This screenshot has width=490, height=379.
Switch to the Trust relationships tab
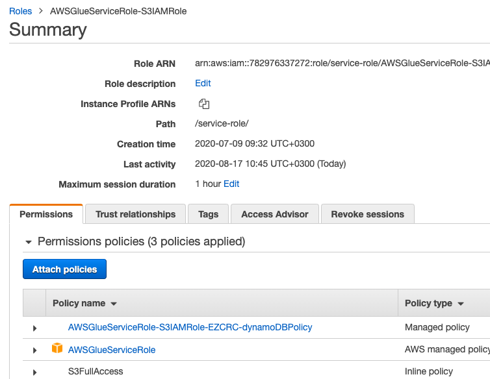135,214
